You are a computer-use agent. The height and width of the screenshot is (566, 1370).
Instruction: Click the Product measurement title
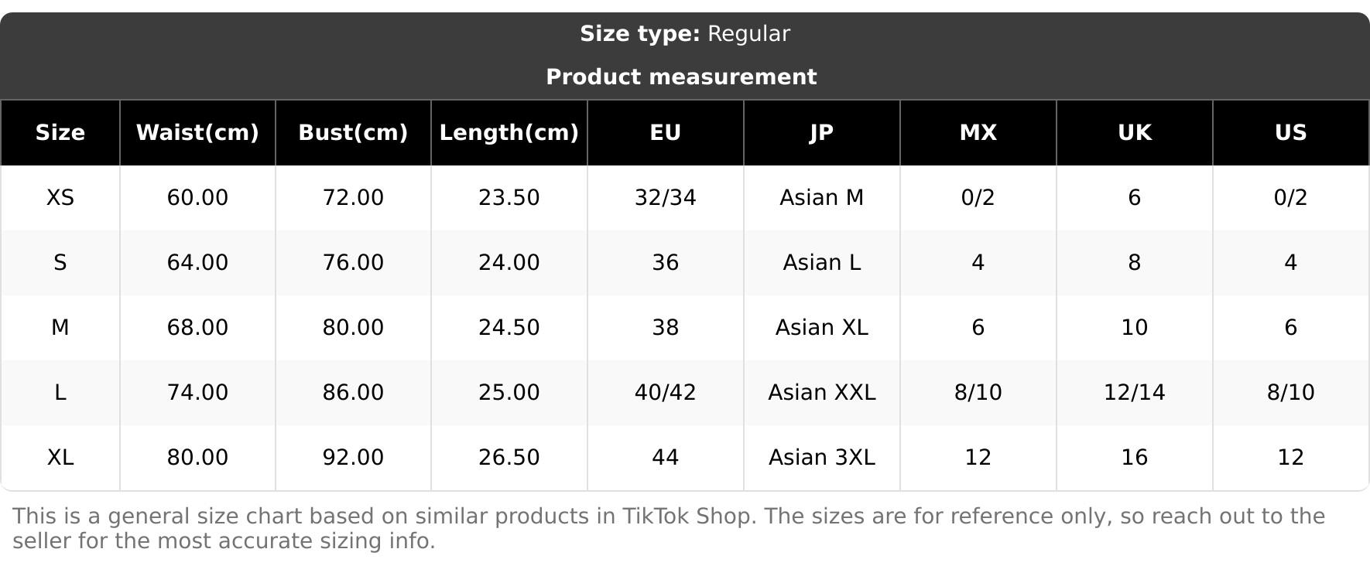click(x=681, y=77)
